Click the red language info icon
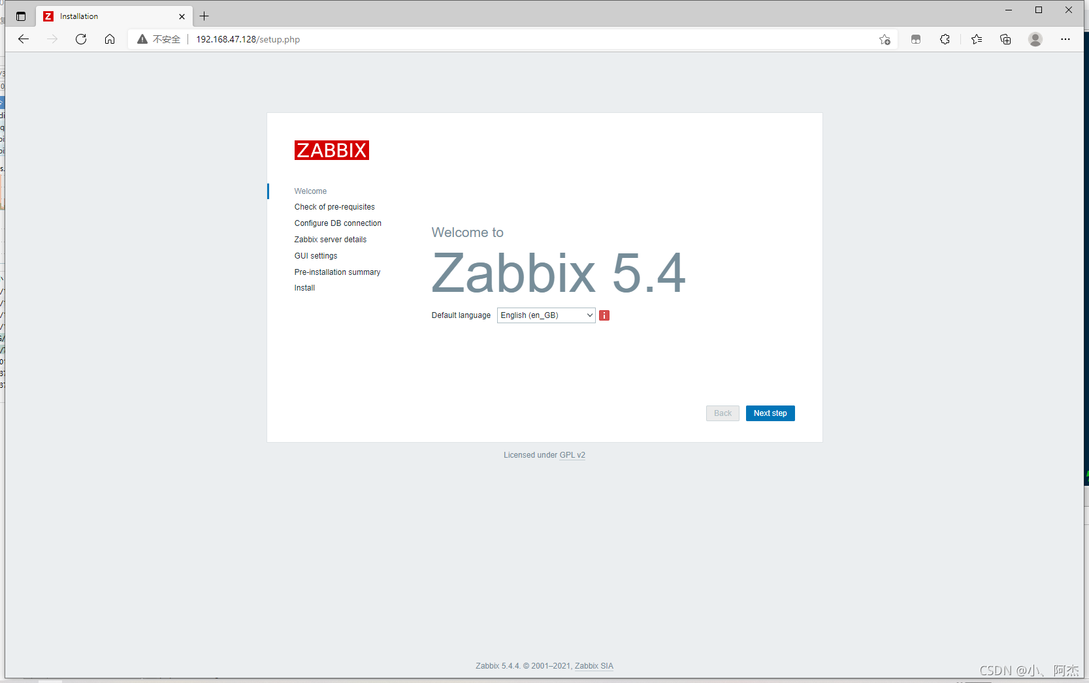1089x683 pixels. click(x=604, y=315)
